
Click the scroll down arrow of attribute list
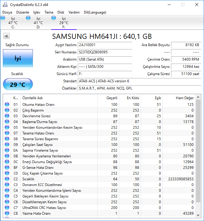point(198,215)
